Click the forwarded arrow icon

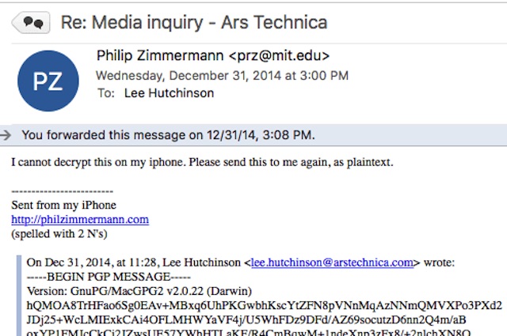click(6, 135)
